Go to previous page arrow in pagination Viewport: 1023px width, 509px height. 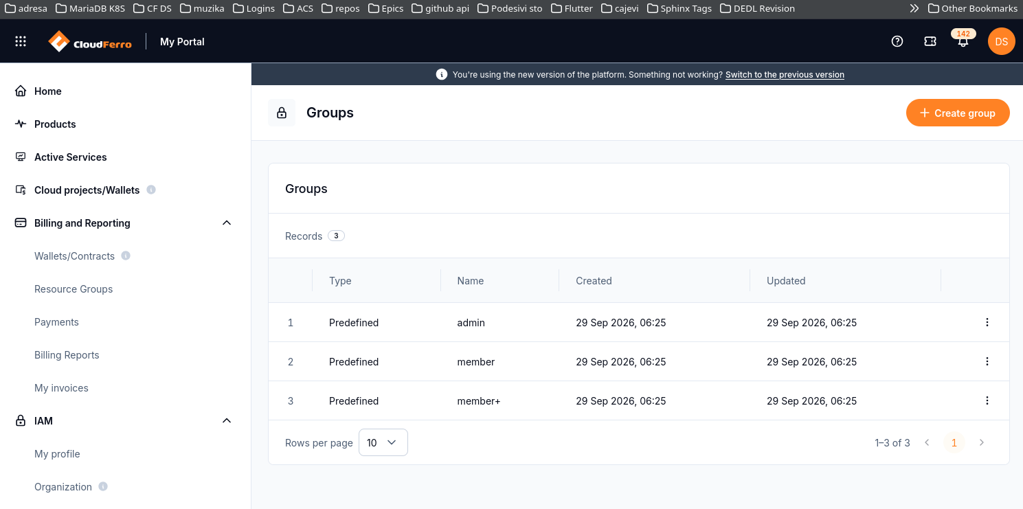pyautogui.click(x=927, y=442)
